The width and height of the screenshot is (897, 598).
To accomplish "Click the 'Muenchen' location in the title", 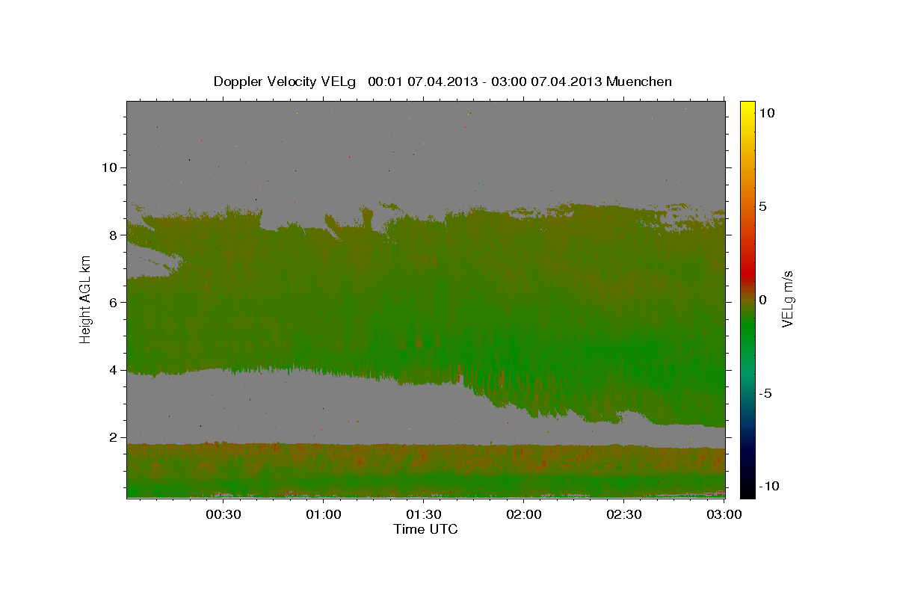I will 639,81.
